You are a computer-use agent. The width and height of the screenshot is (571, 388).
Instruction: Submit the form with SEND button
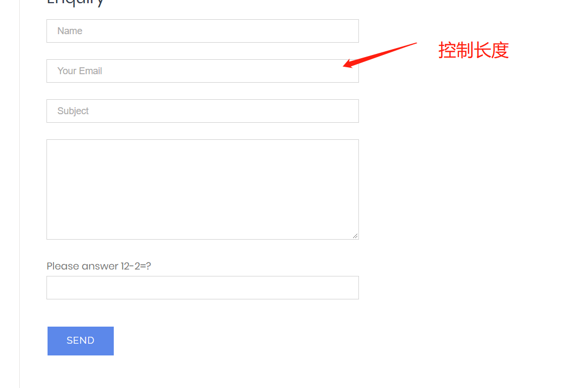coord(81,341)
